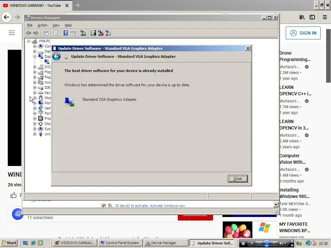Click the Storage controllers category icon
The height and width of the screenshot is (248, 331).
(41, 124)
